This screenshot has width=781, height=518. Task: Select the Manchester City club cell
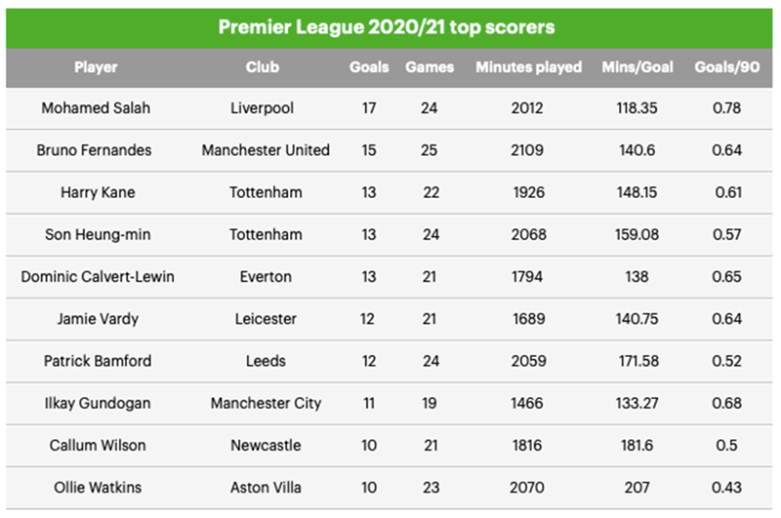(266, 403)
